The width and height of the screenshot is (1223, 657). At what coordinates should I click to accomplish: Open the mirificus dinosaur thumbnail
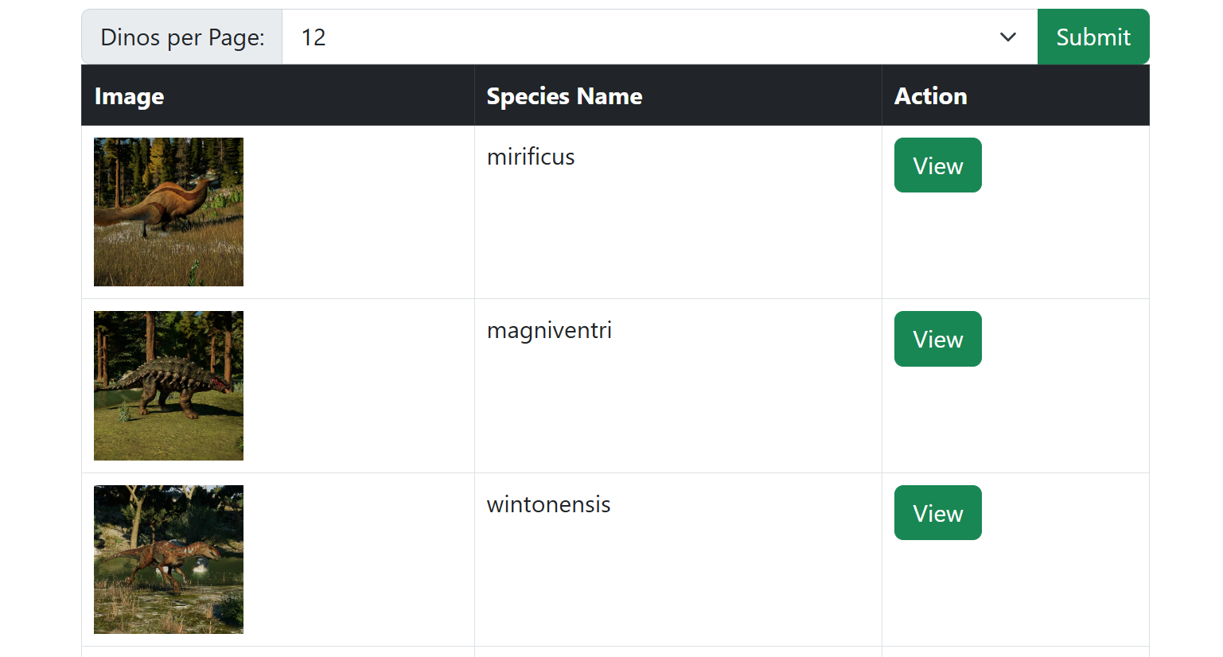pos(169,212)
